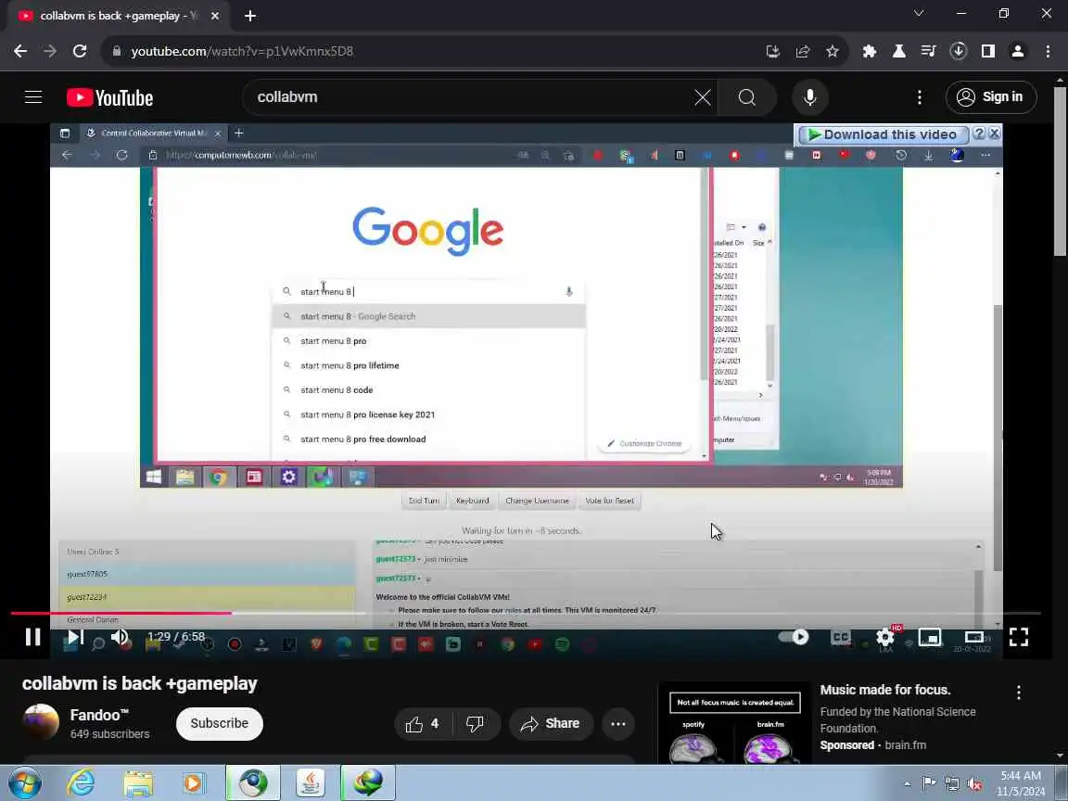1068x801 pixels.
Task: Open more actions ellipsis under video
Action: [x=617, y=724]
